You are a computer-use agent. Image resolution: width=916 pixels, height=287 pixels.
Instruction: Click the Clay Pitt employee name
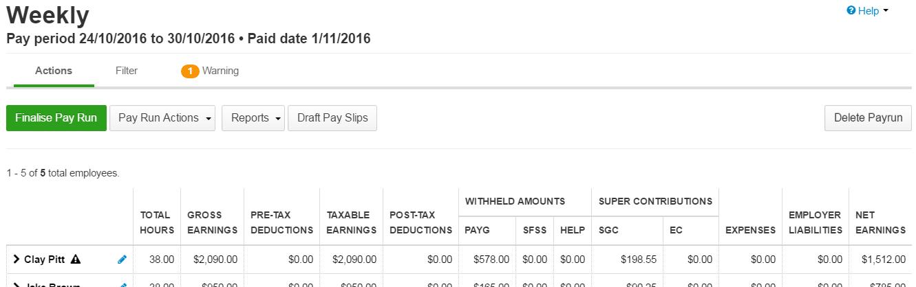(x=44, y=260)
